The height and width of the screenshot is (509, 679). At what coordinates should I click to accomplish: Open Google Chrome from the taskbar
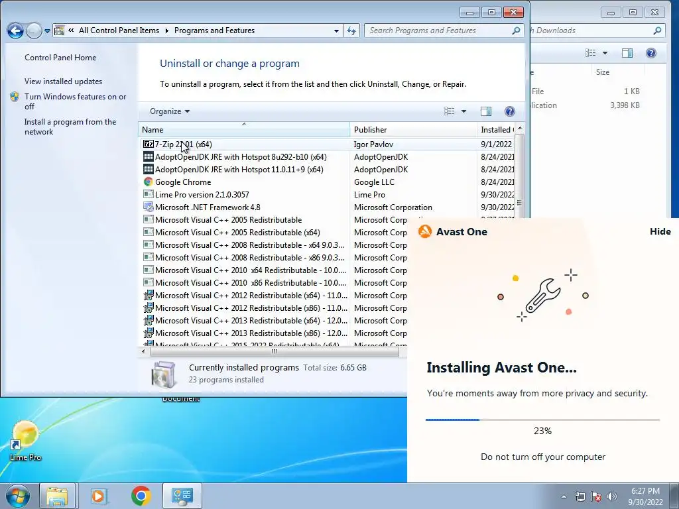141,496
